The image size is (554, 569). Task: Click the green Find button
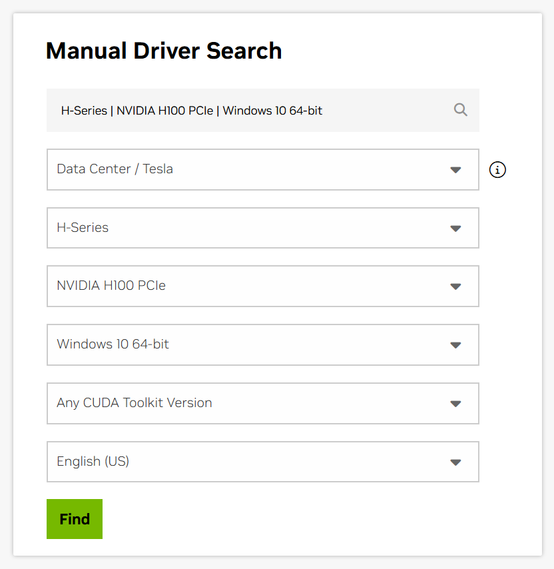75,519
